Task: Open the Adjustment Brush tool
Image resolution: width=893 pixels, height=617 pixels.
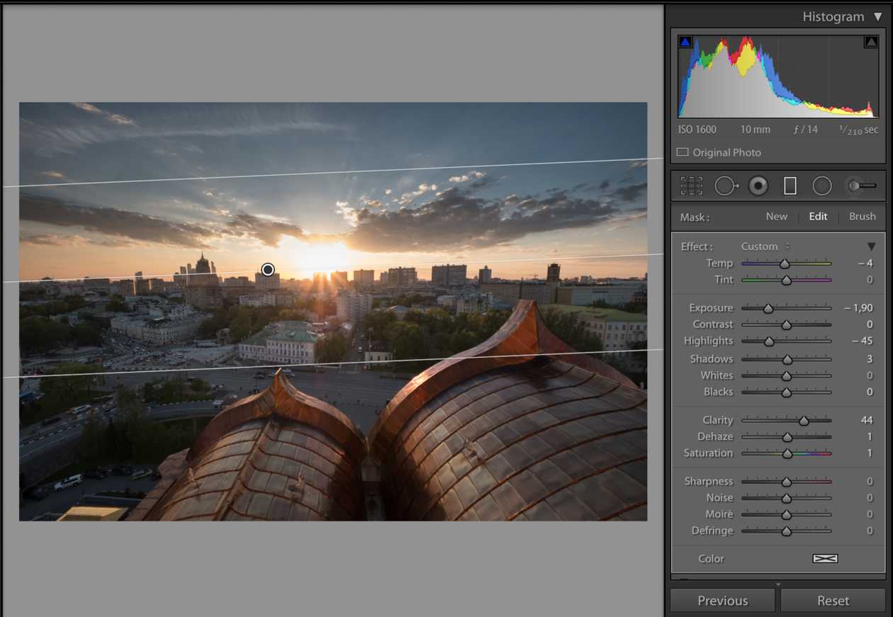Action: coord(861,186)
